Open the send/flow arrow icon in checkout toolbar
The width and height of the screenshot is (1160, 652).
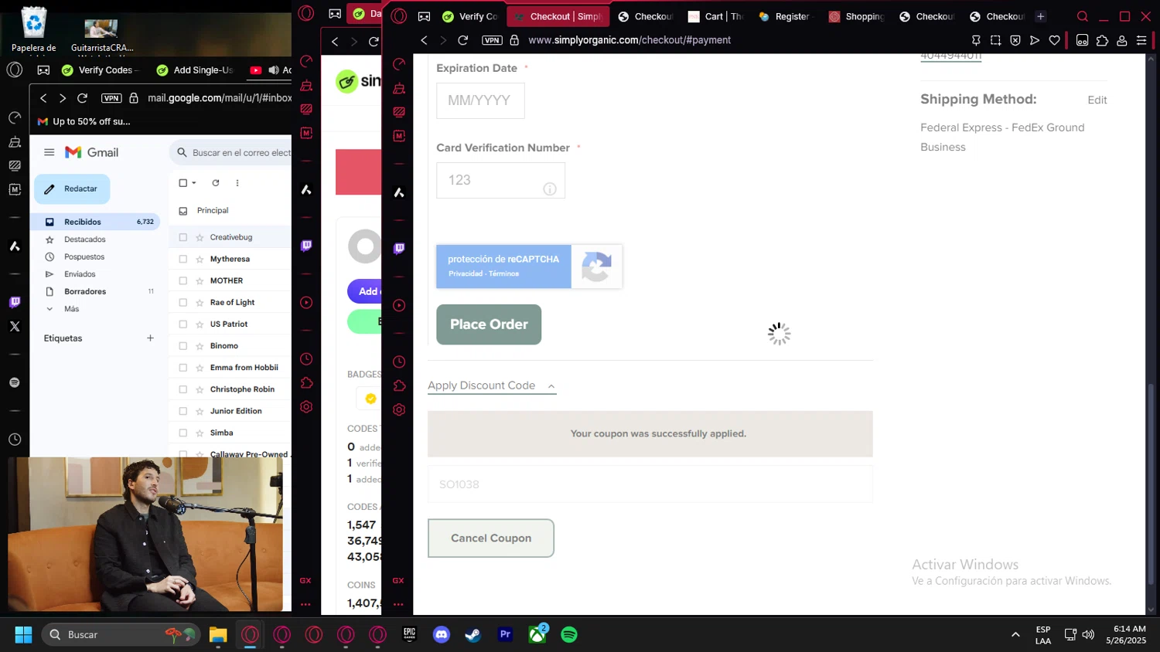(1035, 40)
